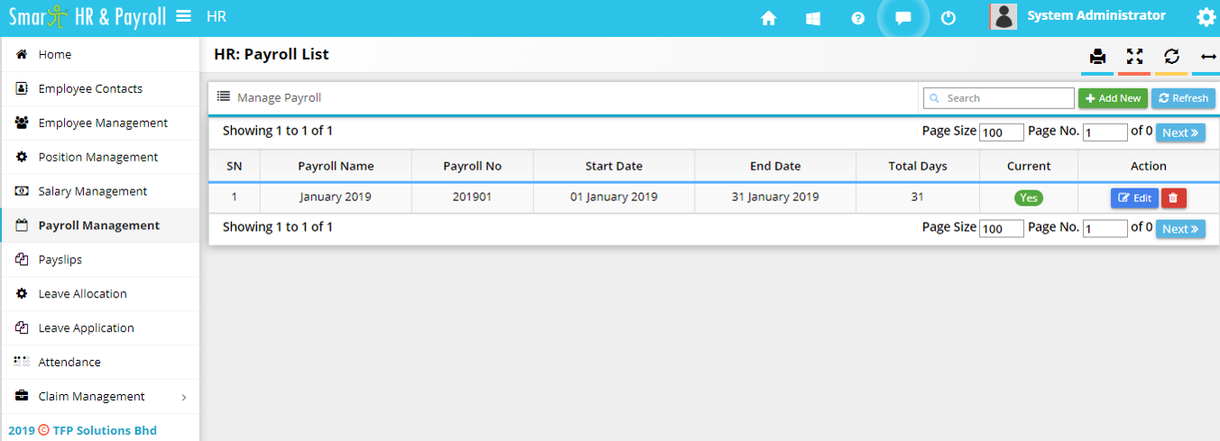The height and width of the screenshot is (441, 1220).
Task: Go to home via top bar house icon
Action: (769, 18)
